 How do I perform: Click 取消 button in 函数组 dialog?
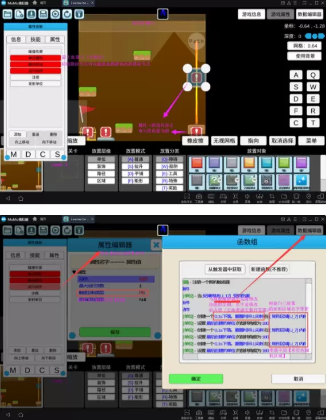pyautogui.click(x=298, y=379)
